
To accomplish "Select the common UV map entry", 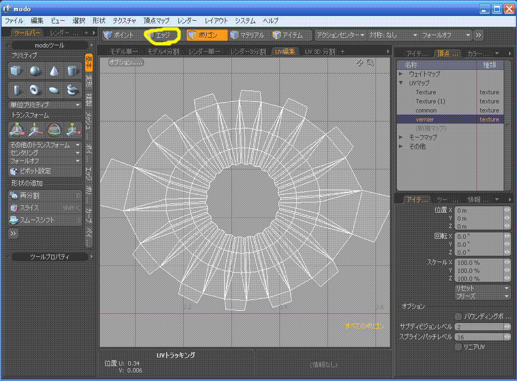I will point(426,110).
